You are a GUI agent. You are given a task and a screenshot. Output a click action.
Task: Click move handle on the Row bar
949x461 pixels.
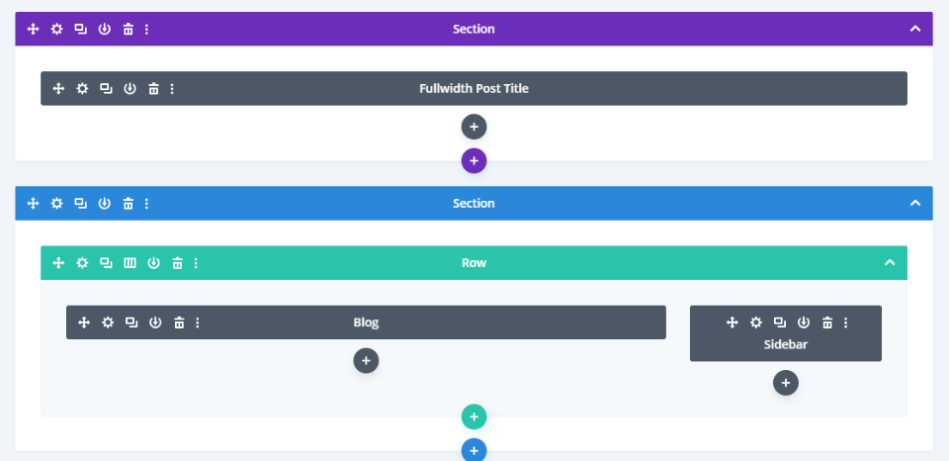tap(58, 262)
